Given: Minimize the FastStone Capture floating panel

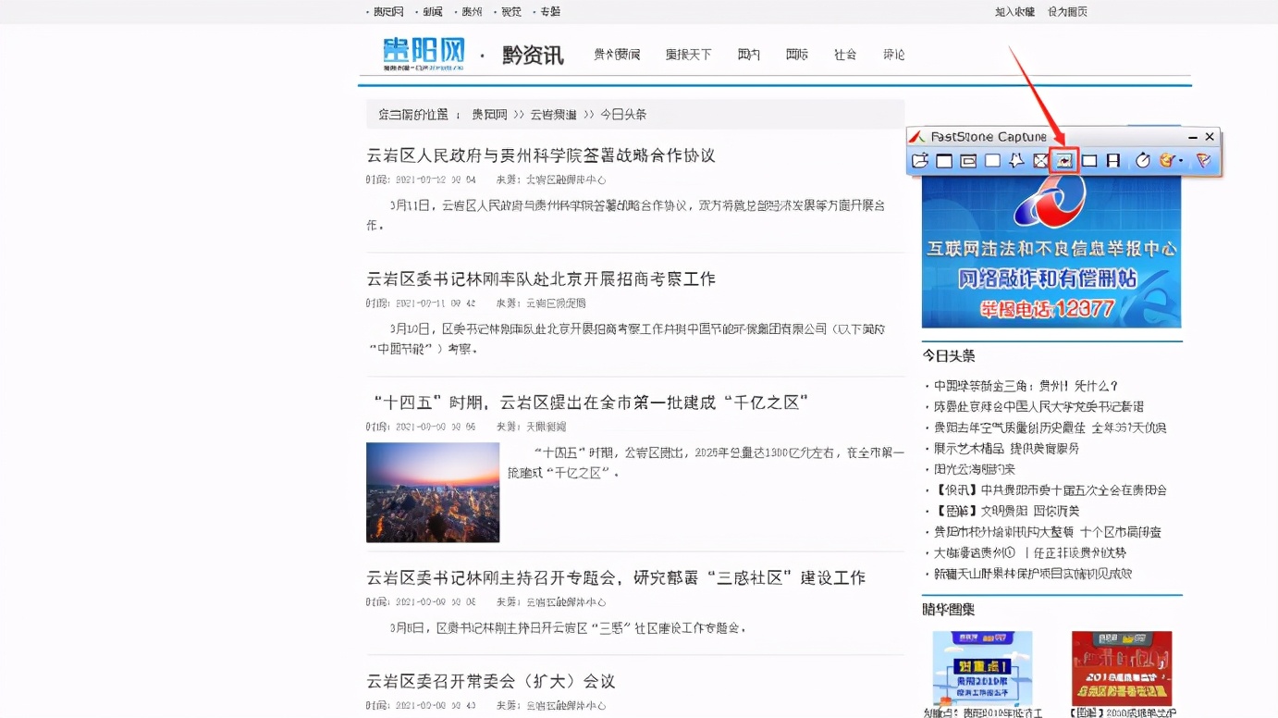Looking at the screenshot, I should click(1193, 137).
